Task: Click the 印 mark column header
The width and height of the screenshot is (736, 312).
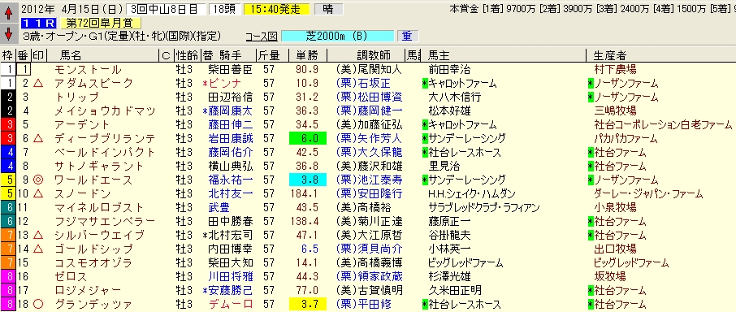Action: 38,55
